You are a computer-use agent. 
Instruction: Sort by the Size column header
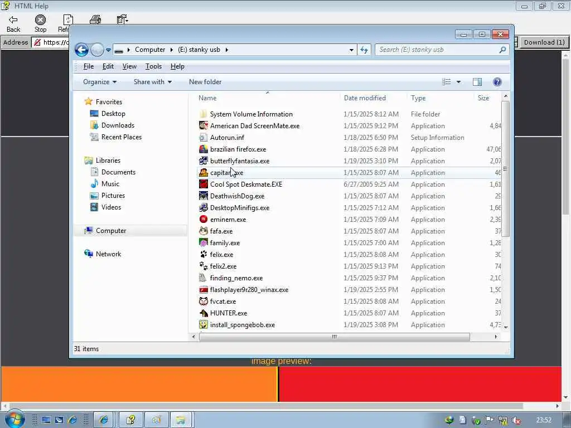[483, 98]
